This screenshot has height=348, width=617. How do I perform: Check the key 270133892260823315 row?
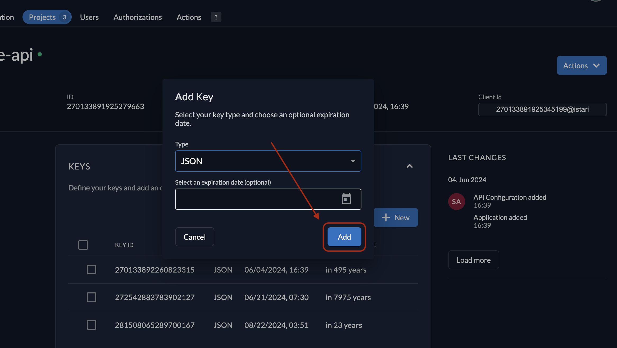tap(91, 270)
